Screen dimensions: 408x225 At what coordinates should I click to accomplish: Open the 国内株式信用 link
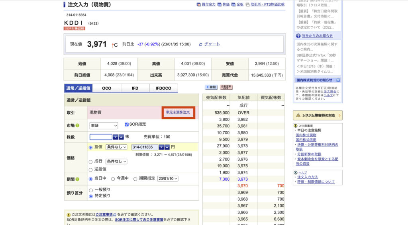pyautogui.click(x=306, y=140)
